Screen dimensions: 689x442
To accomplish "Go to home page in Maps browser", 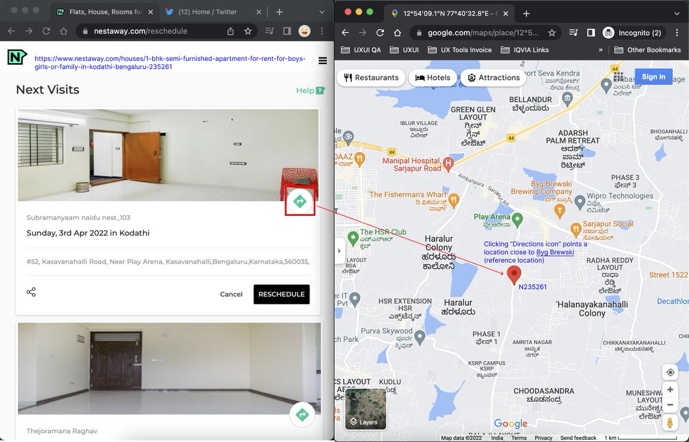I will click(397, 33).
